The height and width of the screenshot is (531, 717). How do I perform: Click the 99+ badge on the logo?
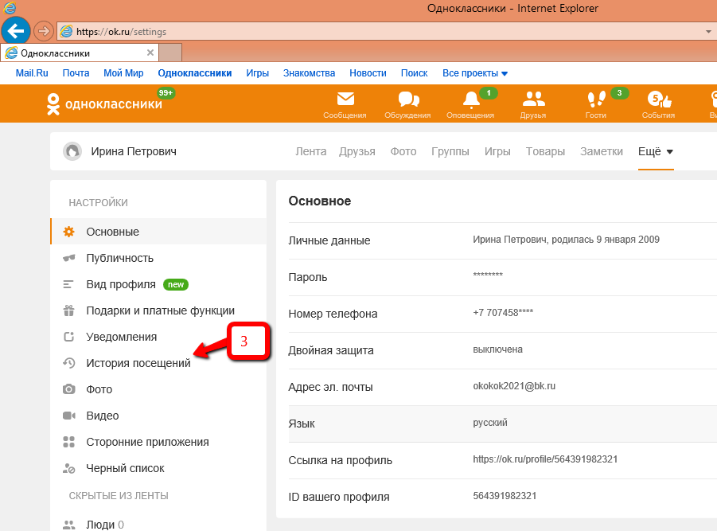click(166, 93)
